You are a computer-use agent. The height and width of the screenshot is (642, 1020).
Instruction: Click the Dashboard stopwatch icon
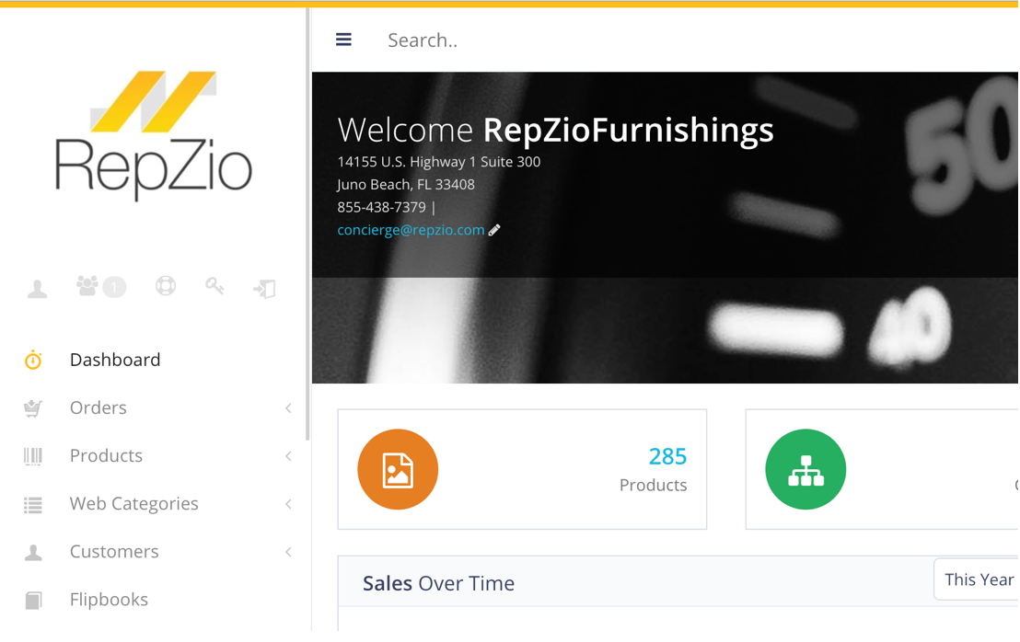pyautogui.click(x=33, y=360)
